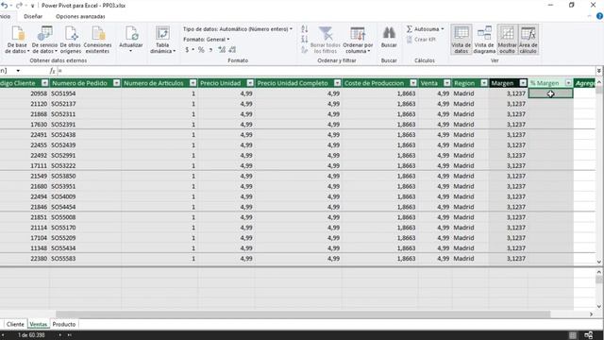Click the Autosuma sigma icon
The image size is (604, 340).
409,29
